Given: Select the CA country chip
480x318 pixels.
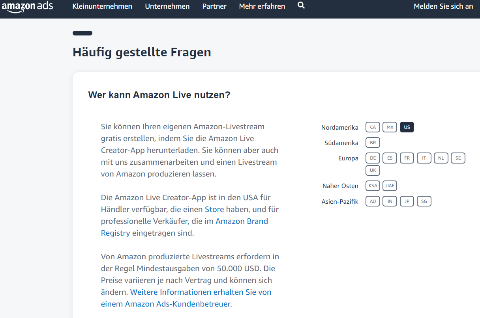Looking at the screenshot, I should (373, 127).
